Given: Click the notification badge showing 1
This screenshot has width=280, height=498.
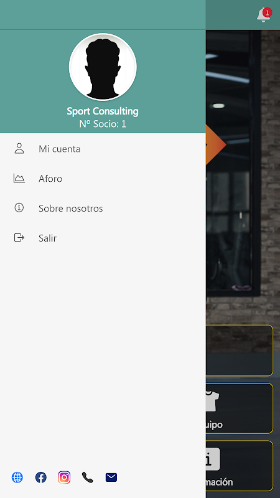Looking at the screenshot, I should tap(268, 12).
